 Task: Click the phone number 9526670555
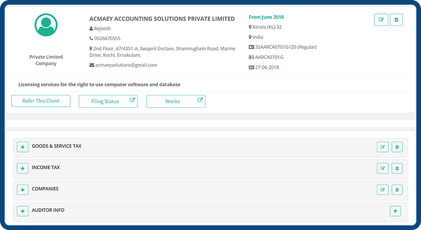point(107,38)
